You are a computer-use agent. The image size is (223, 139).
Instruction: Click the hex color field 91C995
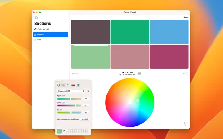click(x=85, y=119)
